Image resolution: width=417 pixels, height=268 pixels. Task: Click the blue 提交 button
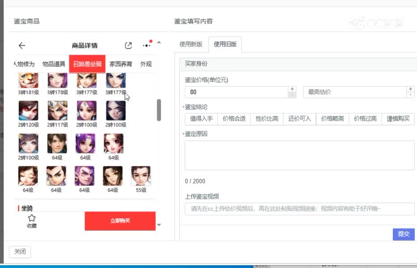pos(403,234)
